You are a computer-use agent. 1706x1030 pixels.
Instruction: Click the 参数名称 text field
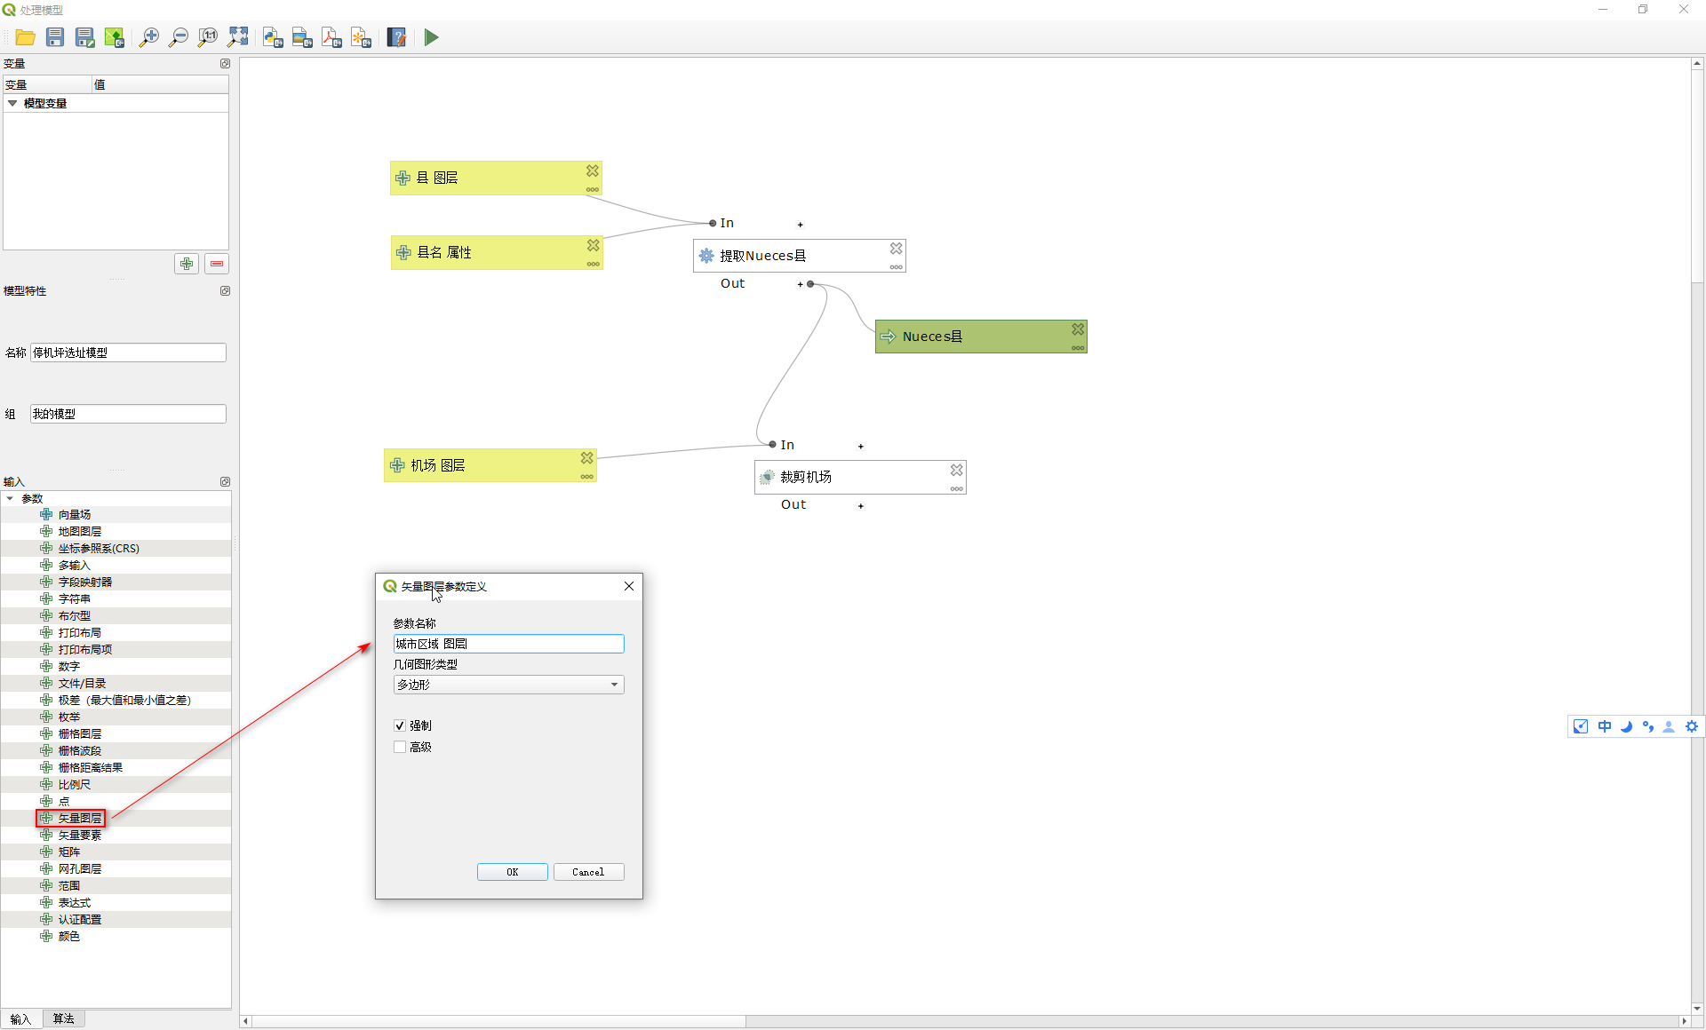coord(508,644)
